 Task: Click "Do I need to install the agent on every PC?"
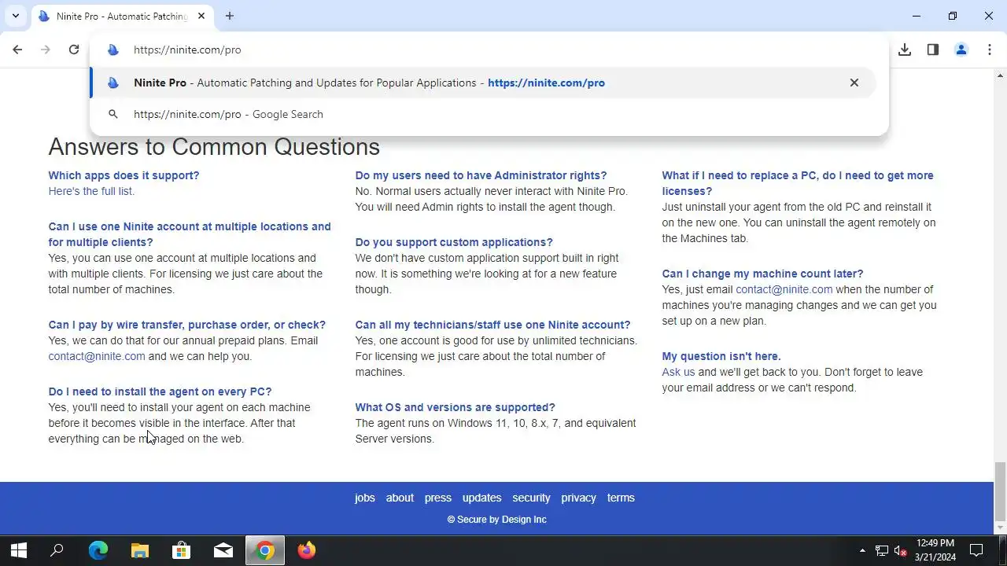pos(160,391)
